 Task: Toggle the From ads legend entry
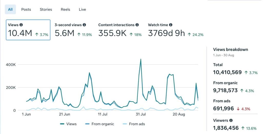pyautogui.click(x=134, y=124)
